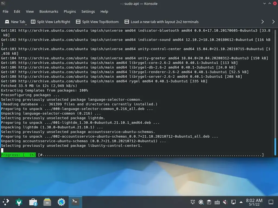This screenshot has width=278, height=208.
Task: Open the Bookmarks menu
Action: pyautogui.click(x=49, y=11)
